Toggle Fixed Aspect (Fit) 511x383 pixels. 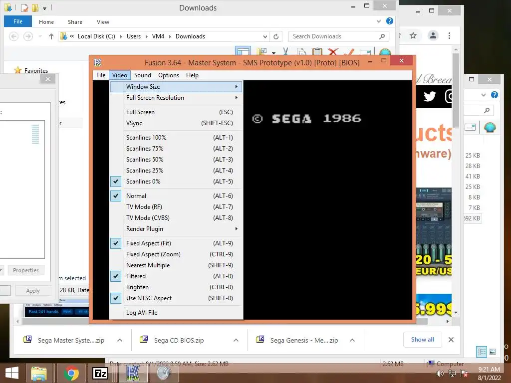176,243
